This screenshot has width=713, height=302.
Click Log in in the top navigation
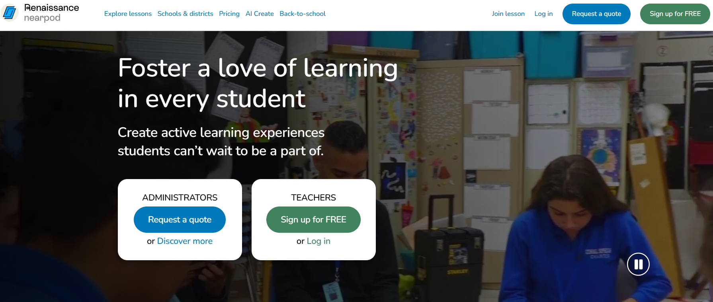coord(543,14)
